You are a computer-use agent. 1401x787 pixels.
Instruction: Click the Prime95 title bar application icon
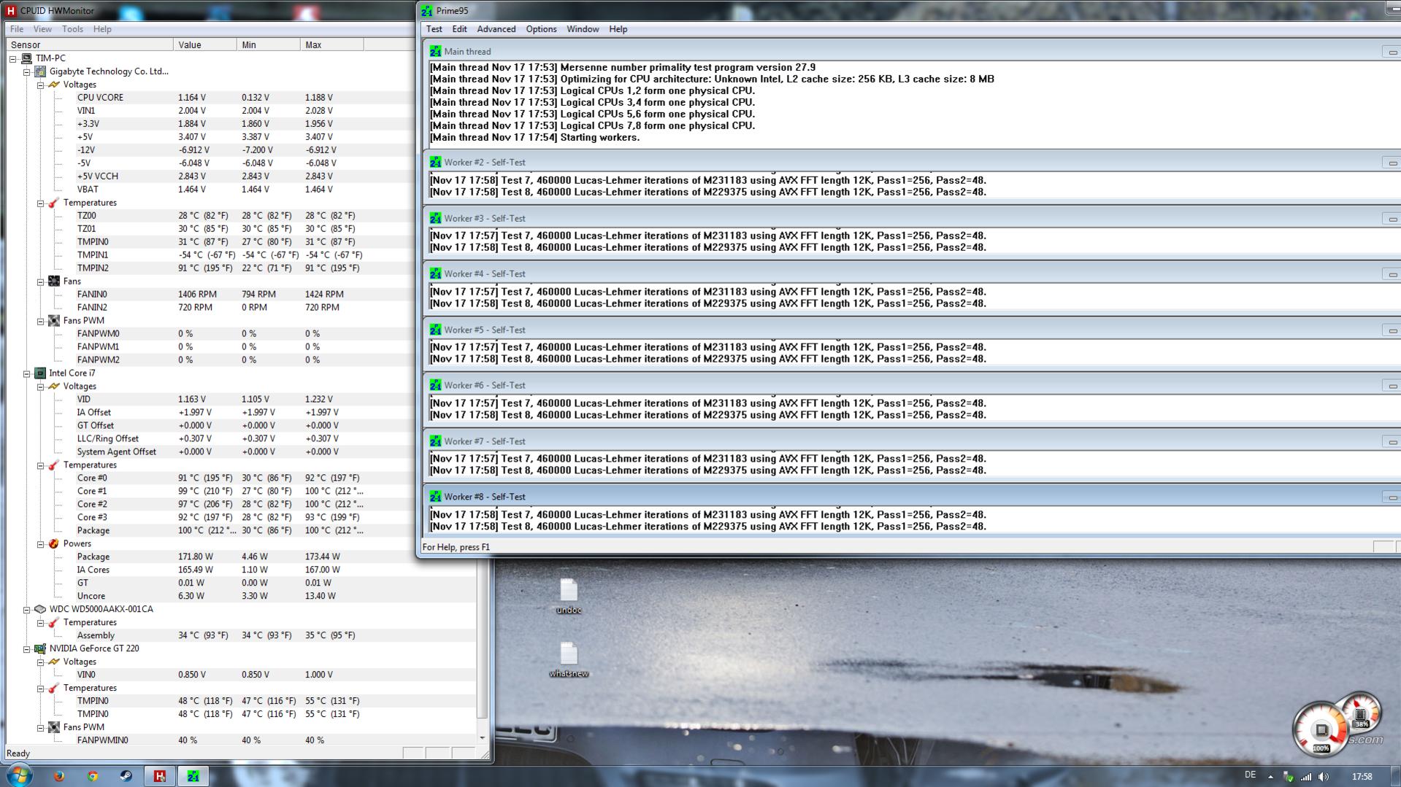pyautogui.click(x=427, y=11)
